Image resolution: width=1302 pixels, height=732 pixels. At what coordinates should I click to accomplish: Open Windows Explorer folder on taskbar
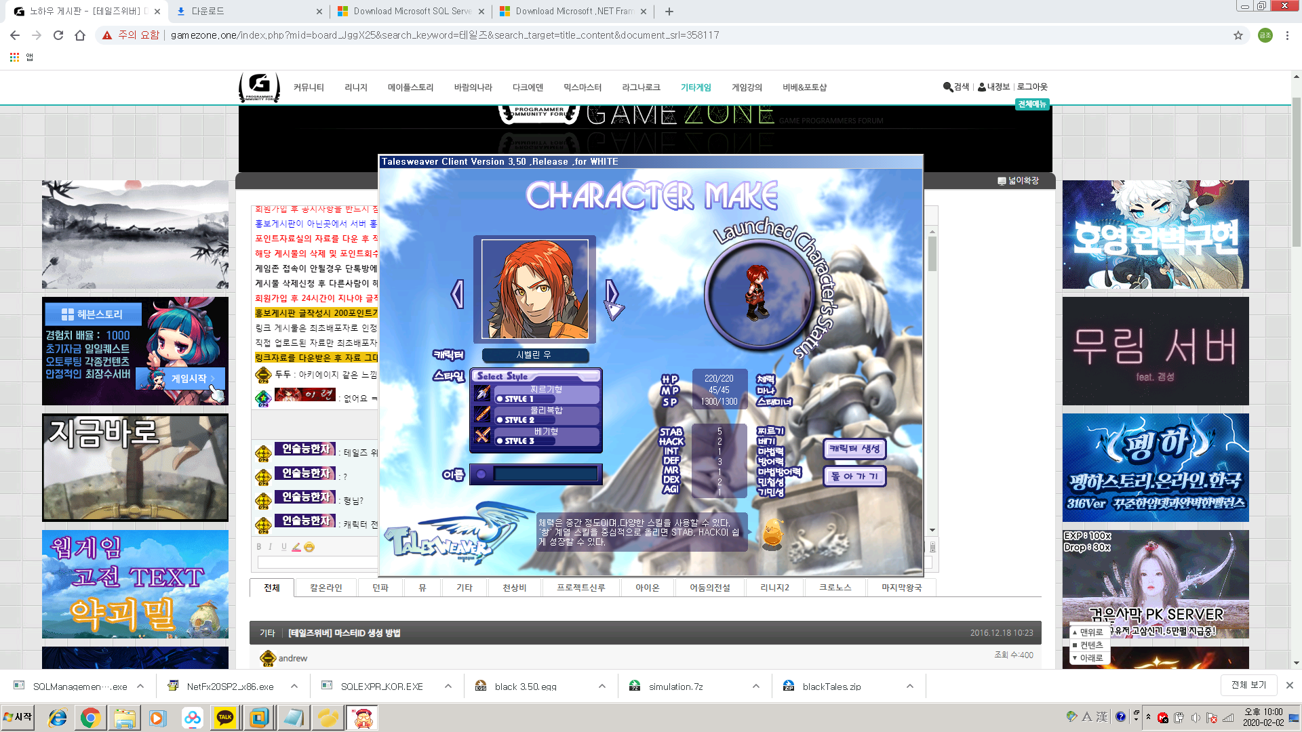click(x=124, y=718)
